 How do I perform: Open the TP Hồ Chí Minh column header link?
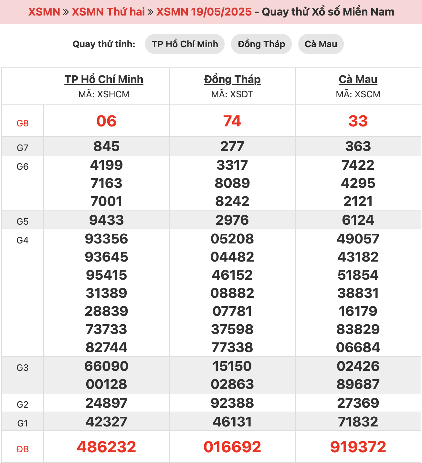(x=104, y=79)
